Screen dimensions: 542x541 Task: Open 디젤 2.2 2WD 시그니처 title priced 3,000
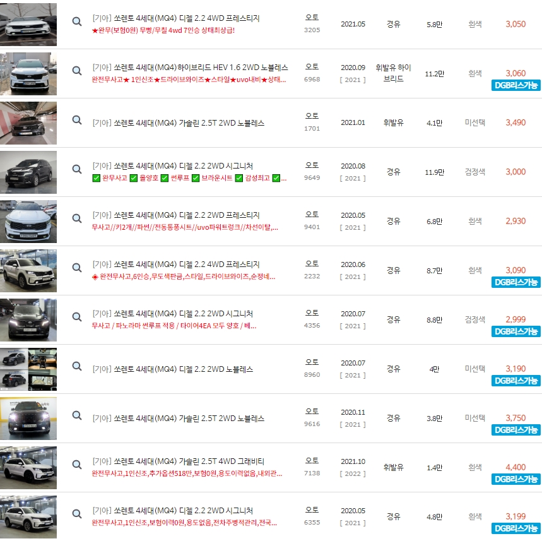172,165
